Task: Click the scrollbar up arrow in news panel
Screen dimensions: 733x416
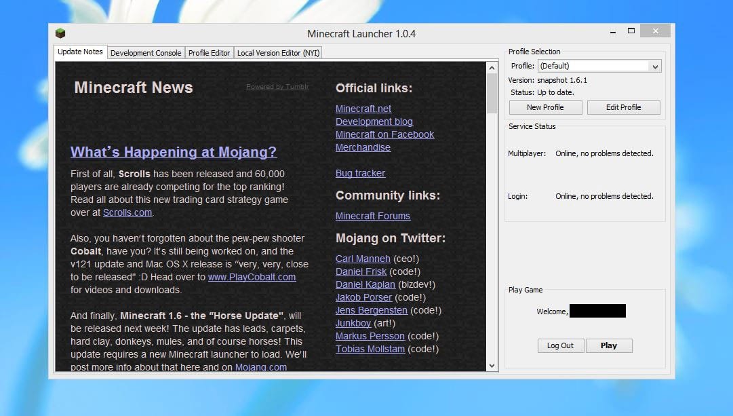Action: pos(492,68)
